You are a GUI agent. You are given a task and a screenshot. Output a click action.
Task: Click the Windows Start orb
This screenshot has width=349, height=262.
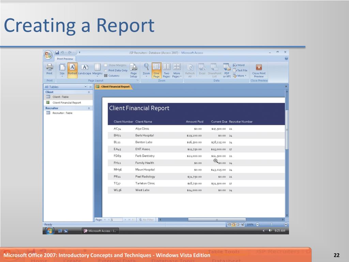coord(50,231)
